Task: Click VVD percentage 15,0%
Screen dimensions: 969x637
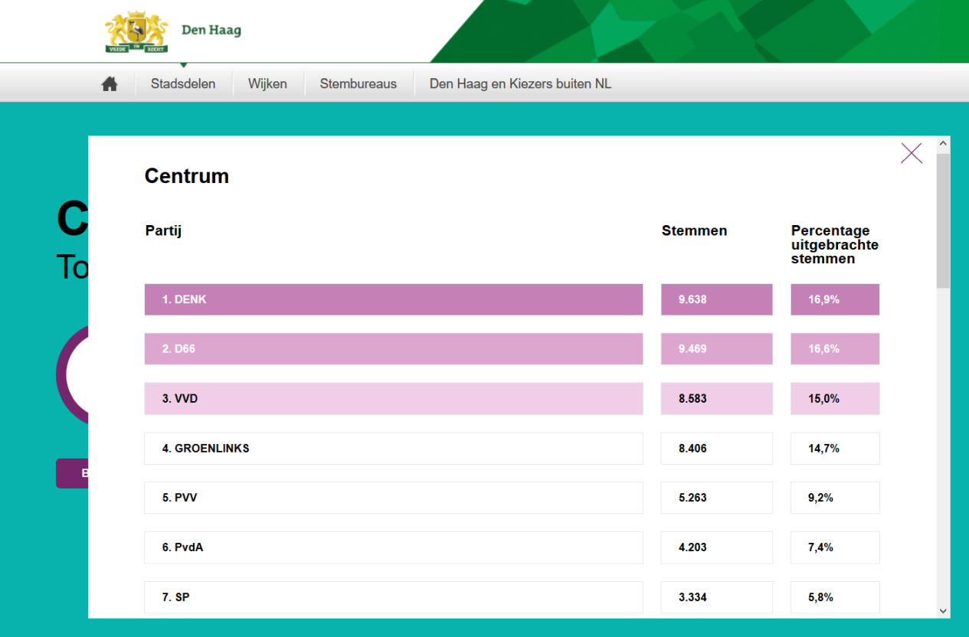Action: 835,398
